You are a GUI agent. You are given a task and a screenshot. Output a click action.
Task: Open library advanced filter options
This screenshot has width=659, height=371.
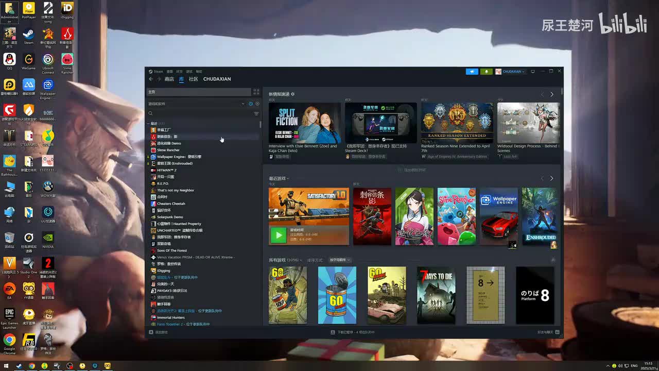tap(256, 113)
